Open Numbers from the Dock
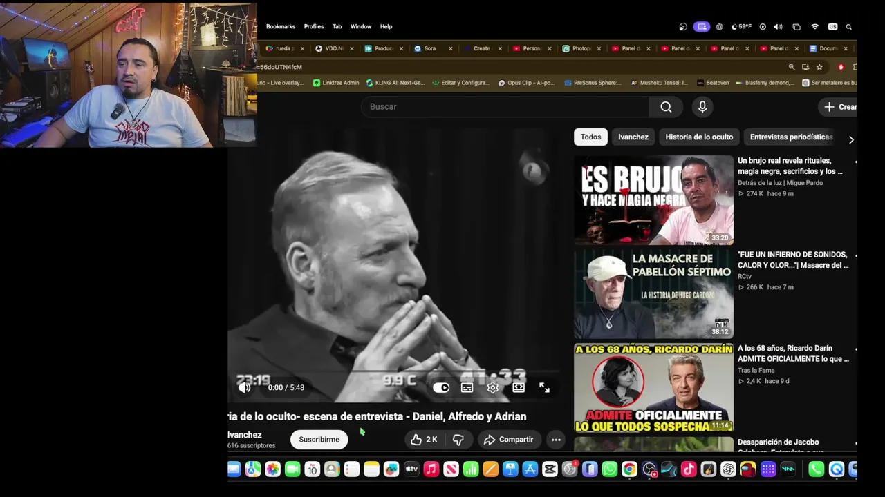 click(x=471, y=469)
